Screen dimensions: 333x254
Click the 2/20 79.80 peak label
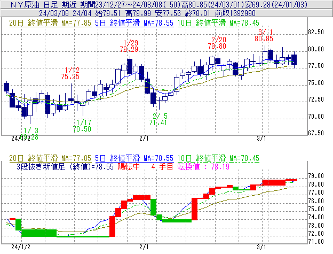coord(217,43)
